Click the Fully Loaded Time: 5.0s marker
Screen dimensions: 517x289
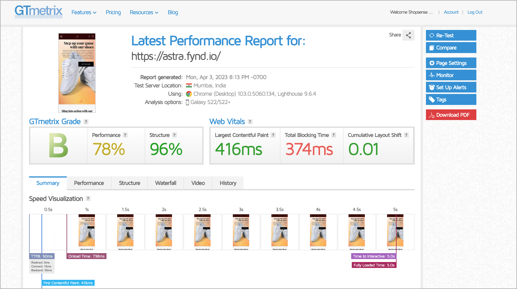(x=374, y=265)
